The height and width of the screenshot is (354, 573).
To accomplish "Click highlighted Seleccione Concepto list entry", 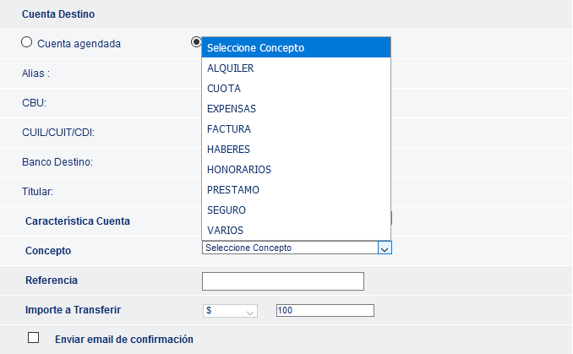I will [x=296, y=47].
